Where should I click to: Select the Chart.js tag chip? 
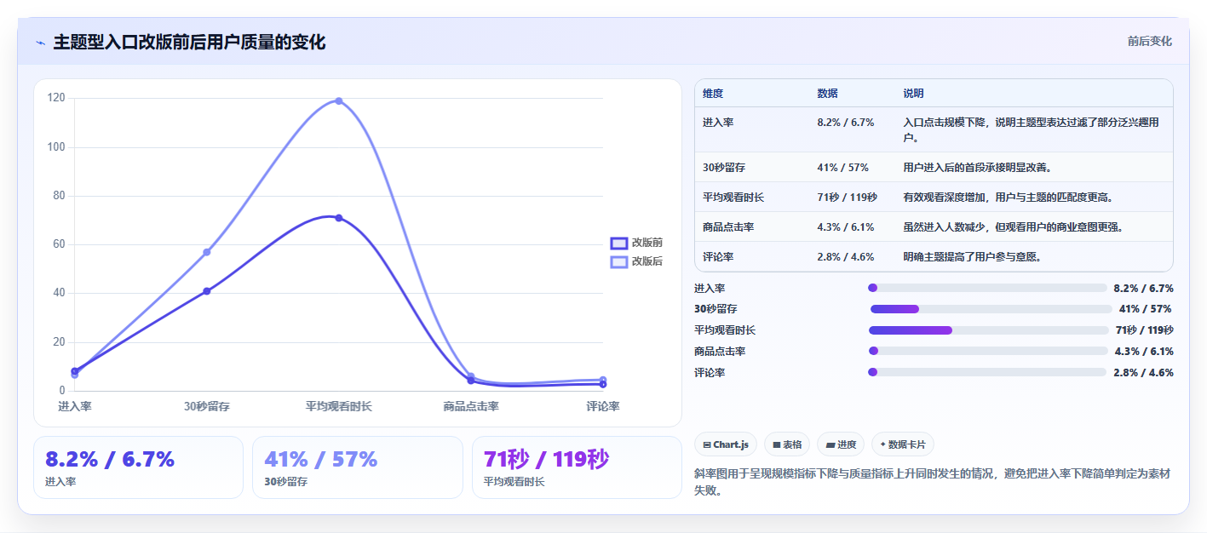726,444
